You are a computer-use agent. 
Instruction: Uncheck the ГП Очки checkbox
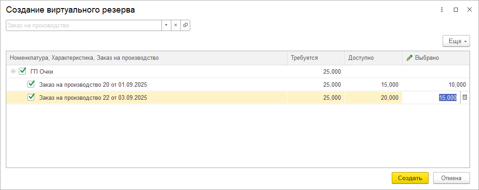click(x=22, y=71)
